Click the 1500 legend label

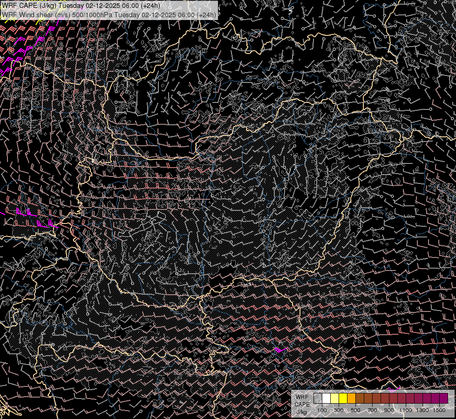[439, 410]
